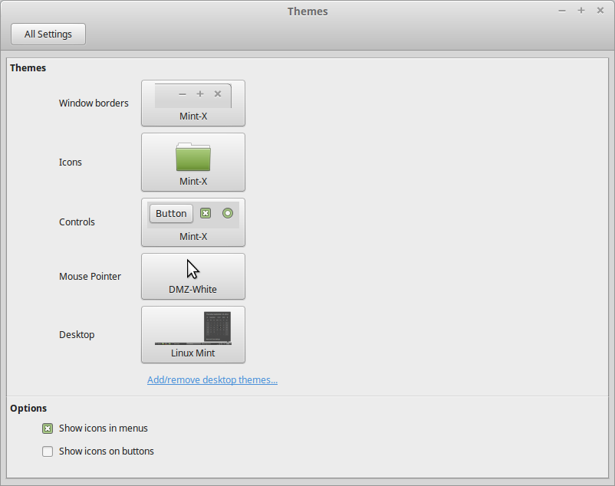Open the Desktop Linux Mint theme chooser
615x486 pixels.
pyautogui.click(x=193, y=335)
